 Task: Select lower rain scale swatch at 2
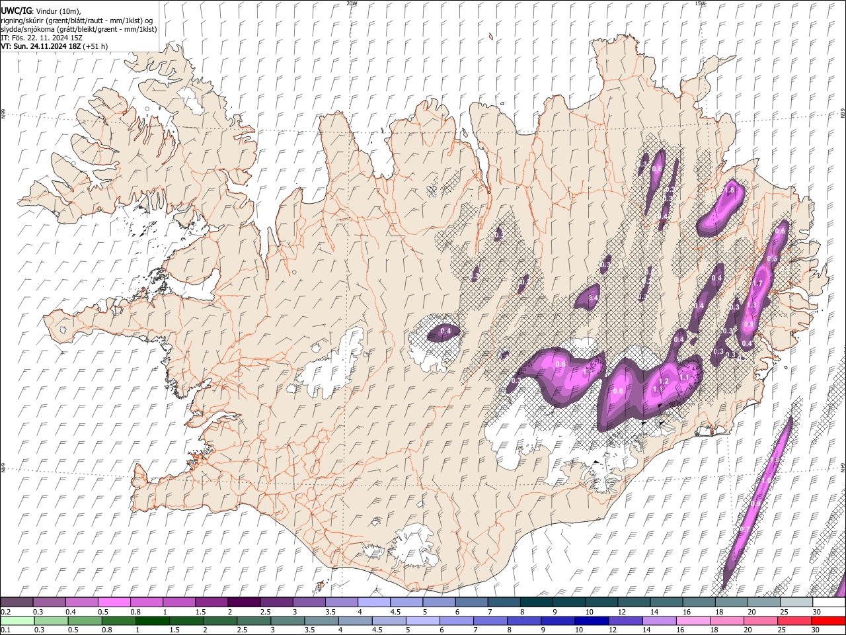[x=220, y=621]
